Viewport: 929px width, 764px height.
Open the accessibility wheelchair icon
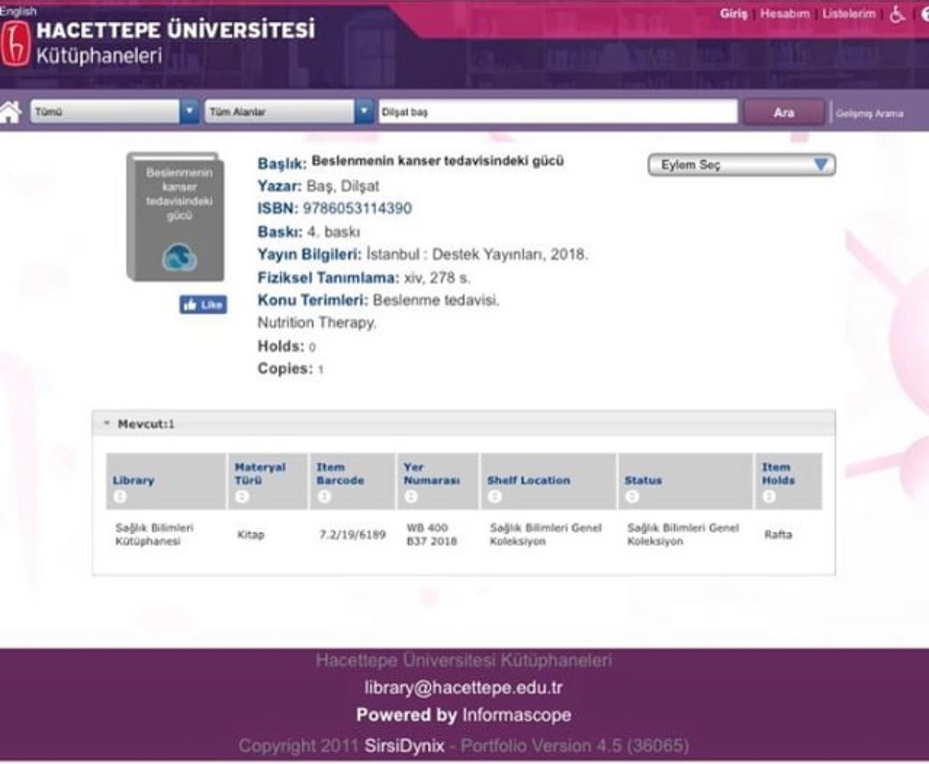click(897, 14)
